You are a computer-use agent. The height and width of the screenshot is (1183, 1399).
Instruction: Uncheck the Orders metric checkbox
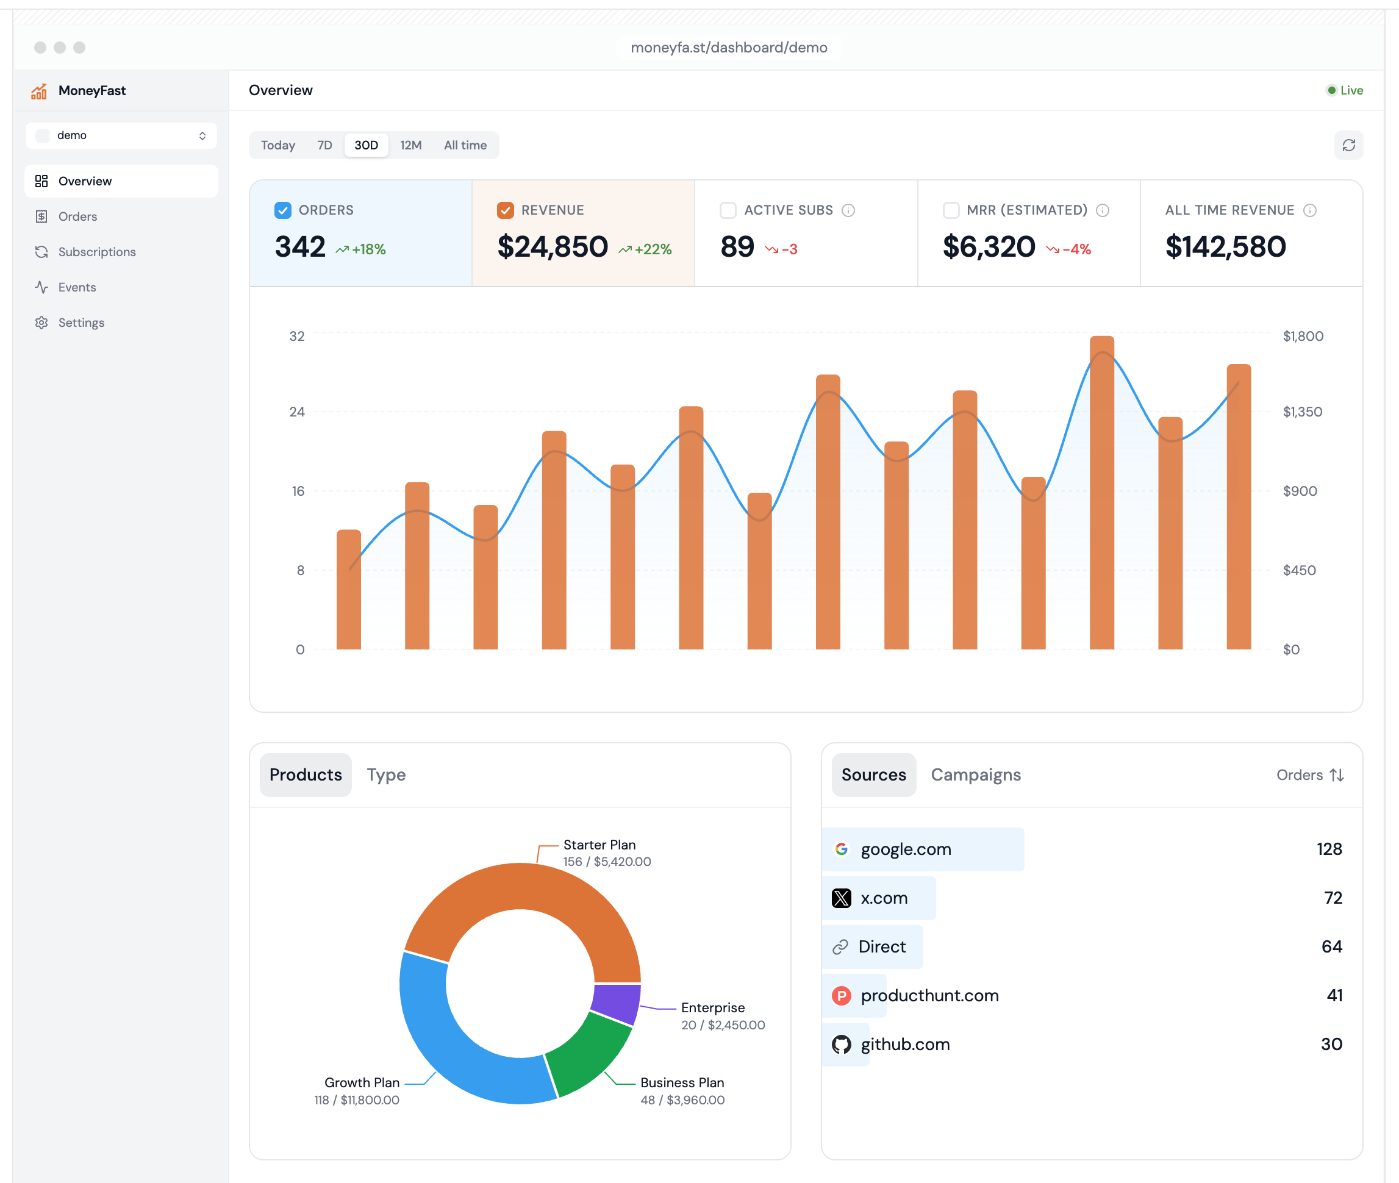coord(282,210)
